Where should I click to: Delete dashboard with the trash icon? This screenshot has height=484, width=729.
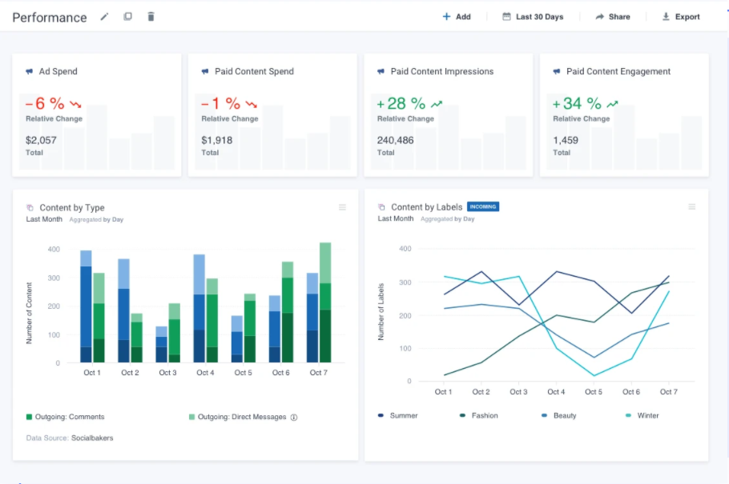(x=151, y=17)
